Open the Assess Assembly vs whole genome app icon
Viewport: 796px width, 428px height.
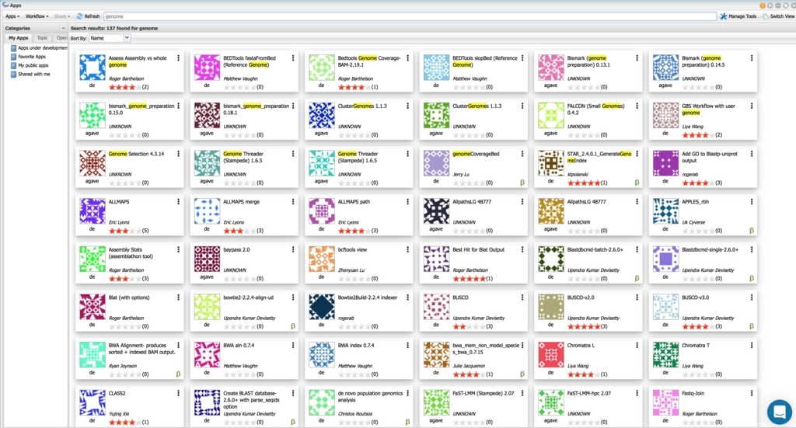coord(92,68)
